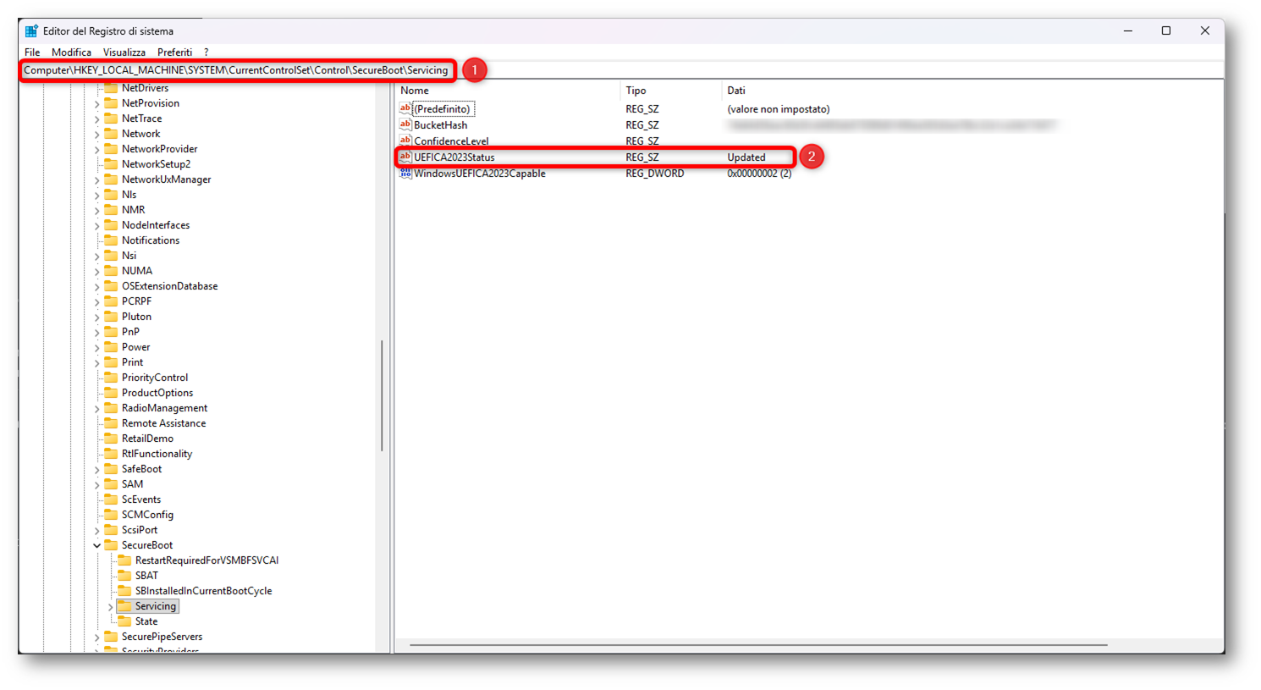
Task: Sort values by the Nome column header
Action: click(508, 91)
